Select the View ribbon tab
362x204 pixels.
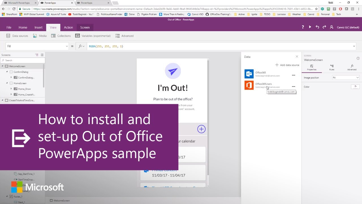click(x=53, y=27)
